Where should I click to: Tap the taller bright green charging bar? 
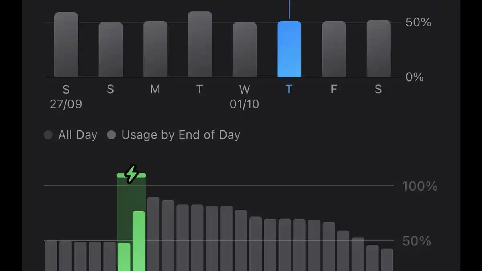139,241
